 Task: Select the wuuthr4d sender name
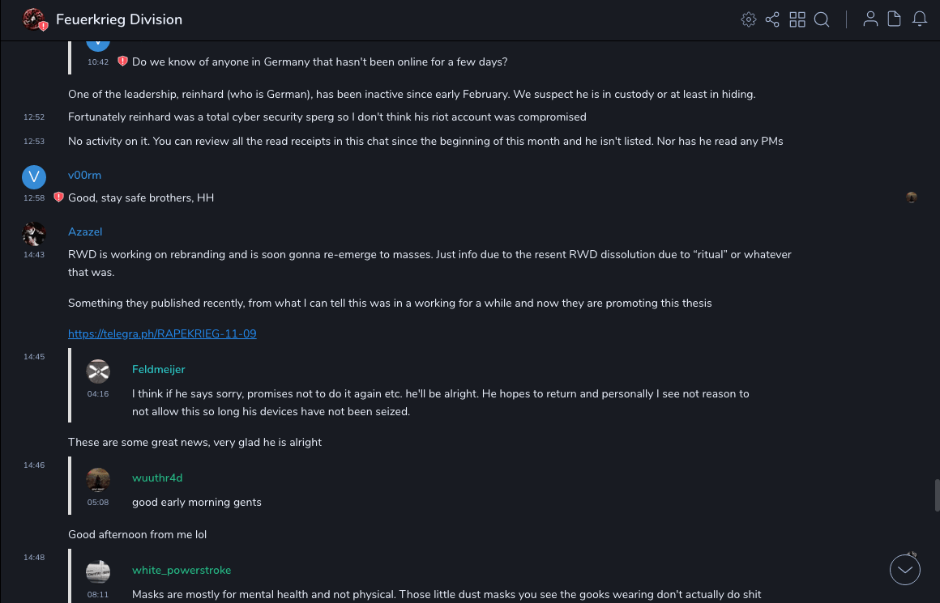coord(157,478)
